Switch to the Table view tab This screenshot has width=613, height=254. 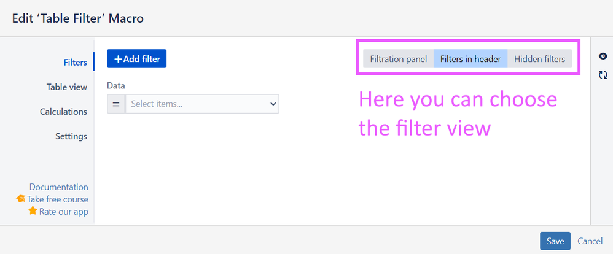67,87
